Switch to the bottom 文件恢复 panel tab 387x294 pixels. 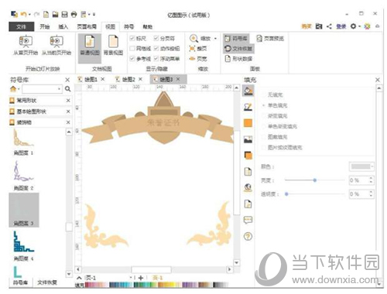pyautogui.click(x=47, y=282)
